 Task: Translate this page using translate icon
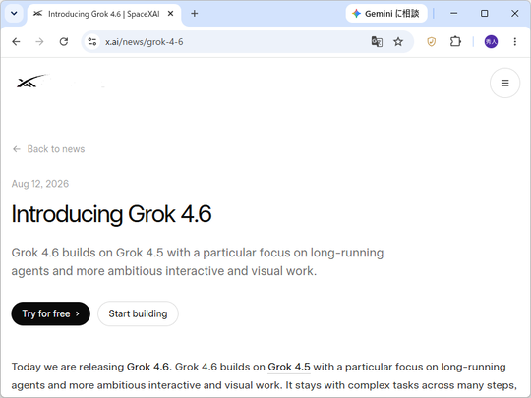click(377, 42)
